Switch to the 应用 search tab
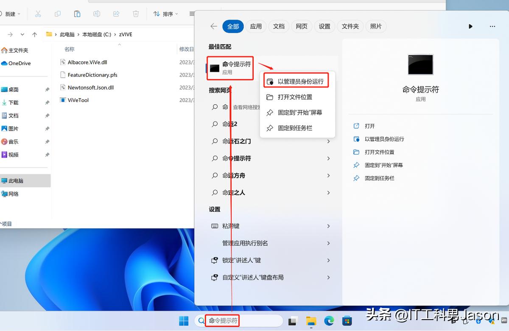509x331 pixels. (256, 26)
